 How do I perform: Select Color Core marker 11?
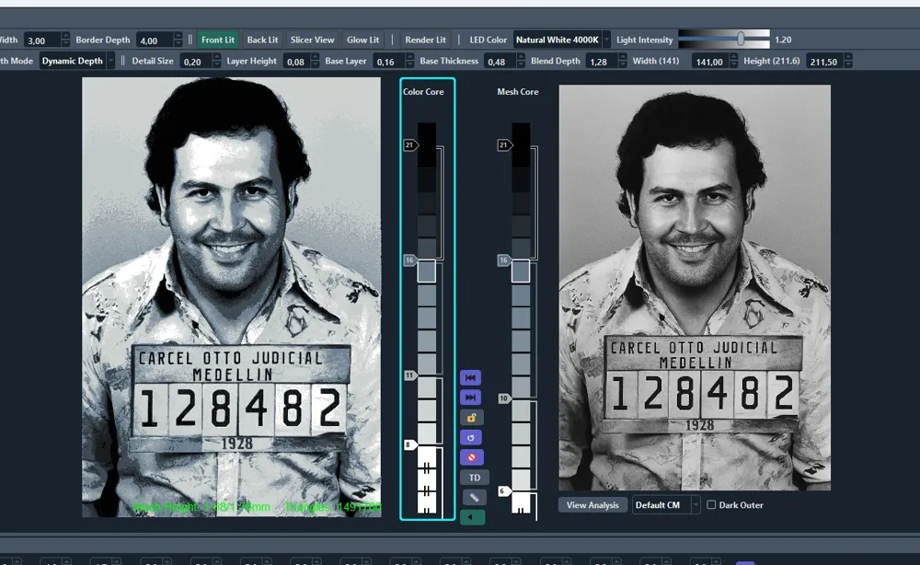[x=410, y=375]
